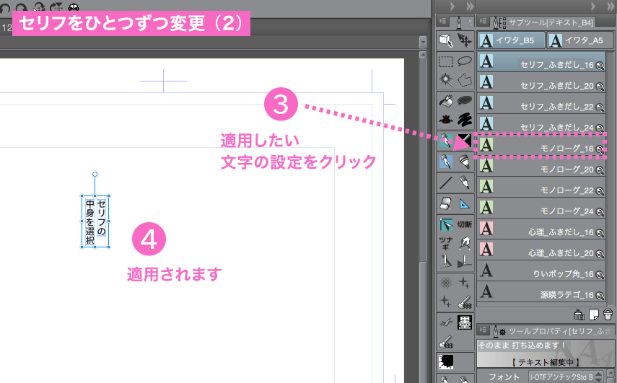Image resolution: width=617 pixels, height=383 pixels.
Task: Select the ellipse lasso selection tool
Action: (x=465, y=62)
